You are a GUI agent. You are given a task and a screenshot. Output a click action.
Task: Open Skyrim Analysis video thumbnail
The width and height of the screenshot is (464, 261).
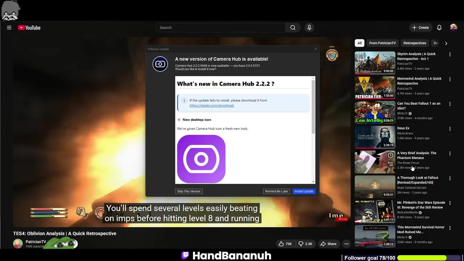tap(375, 63)
